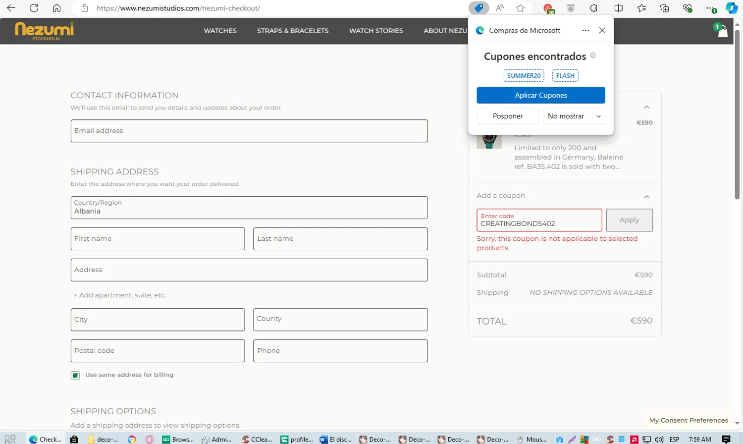
Task: Open the Favorites list
Action: [641, 8]
